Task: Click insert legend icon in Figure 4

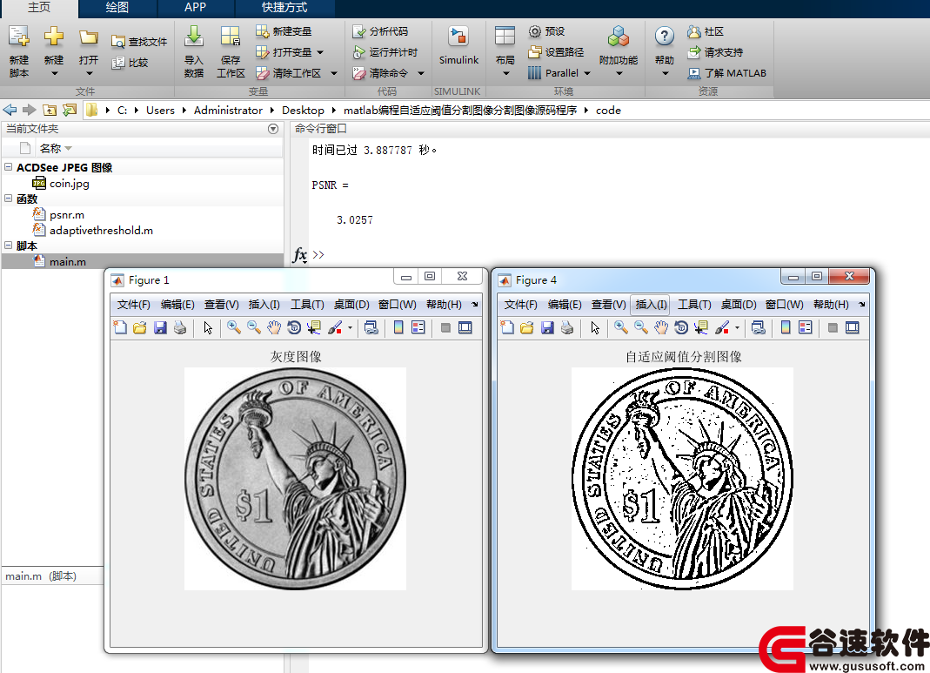Action: [806, 327]
